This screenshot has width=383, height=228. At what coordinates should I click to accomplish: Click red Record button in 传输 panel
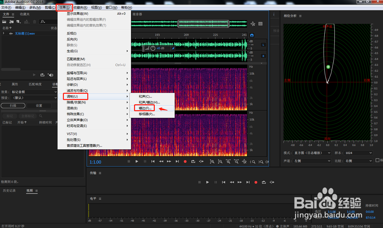coord(256,182)
